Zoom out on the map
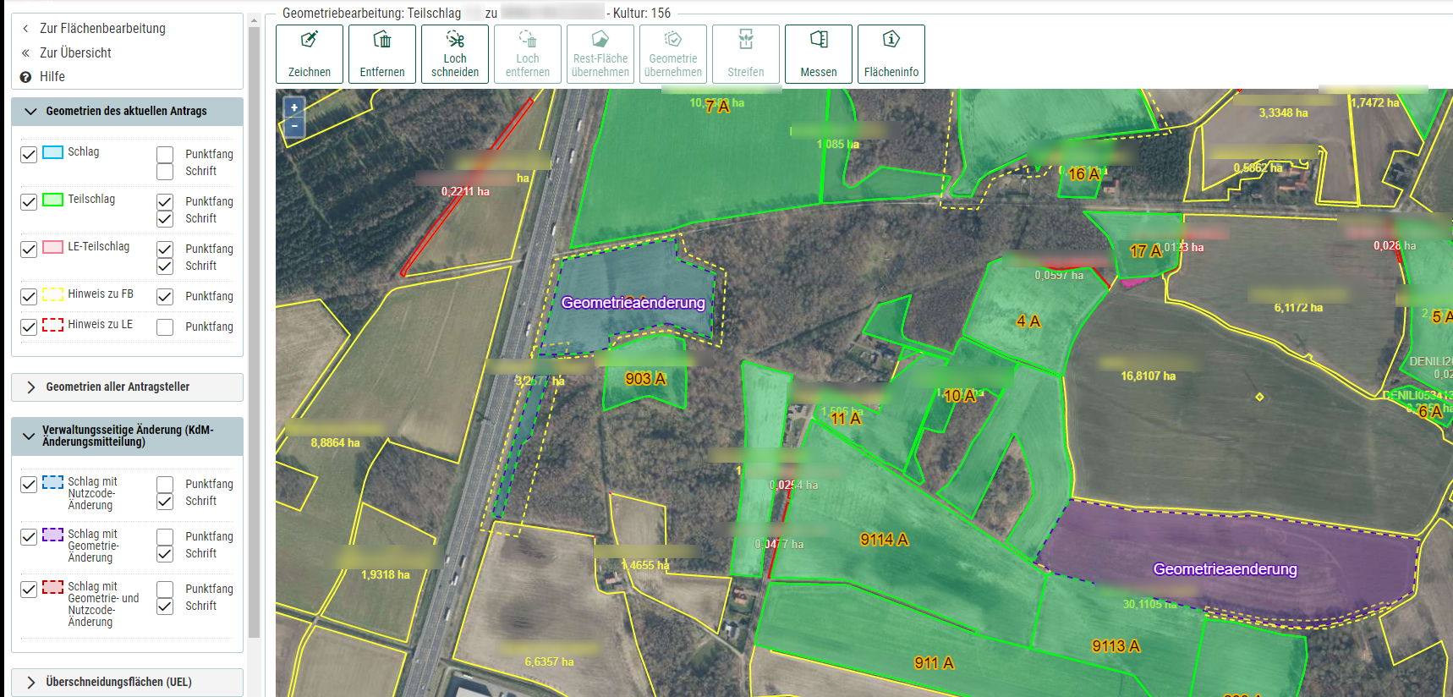The width and height of the screenshot is (1453, 697). pyautogui.click(x=294, y=126)
